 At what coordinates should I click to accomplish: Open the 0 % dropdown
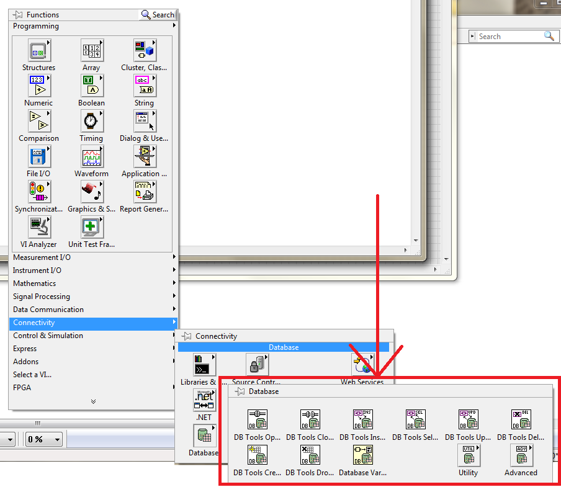[x=43, y=439]
